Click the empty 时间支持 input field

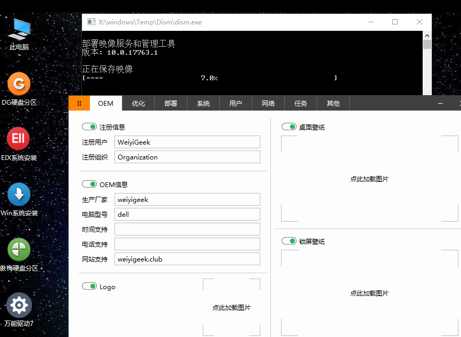187,229
